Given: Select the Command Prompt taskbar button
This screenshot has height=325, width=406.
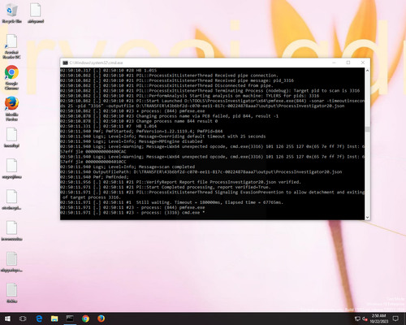Looking at the screenshot, I should 70,318.
